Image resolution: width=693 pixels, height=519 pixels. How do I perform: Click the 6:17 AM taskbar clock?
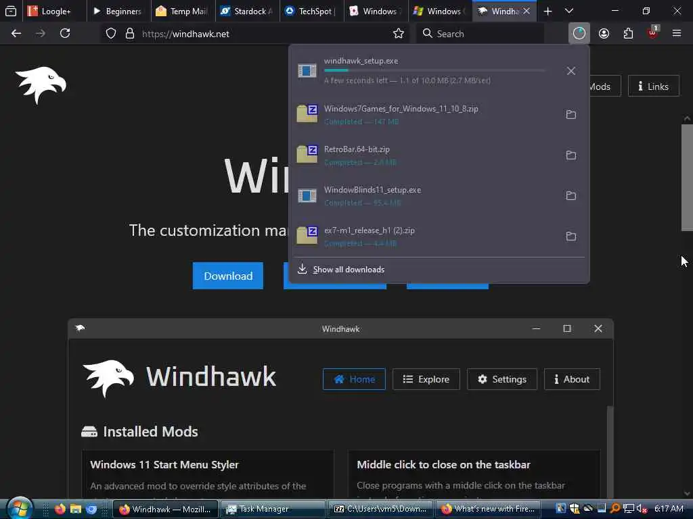coord(669,509)
